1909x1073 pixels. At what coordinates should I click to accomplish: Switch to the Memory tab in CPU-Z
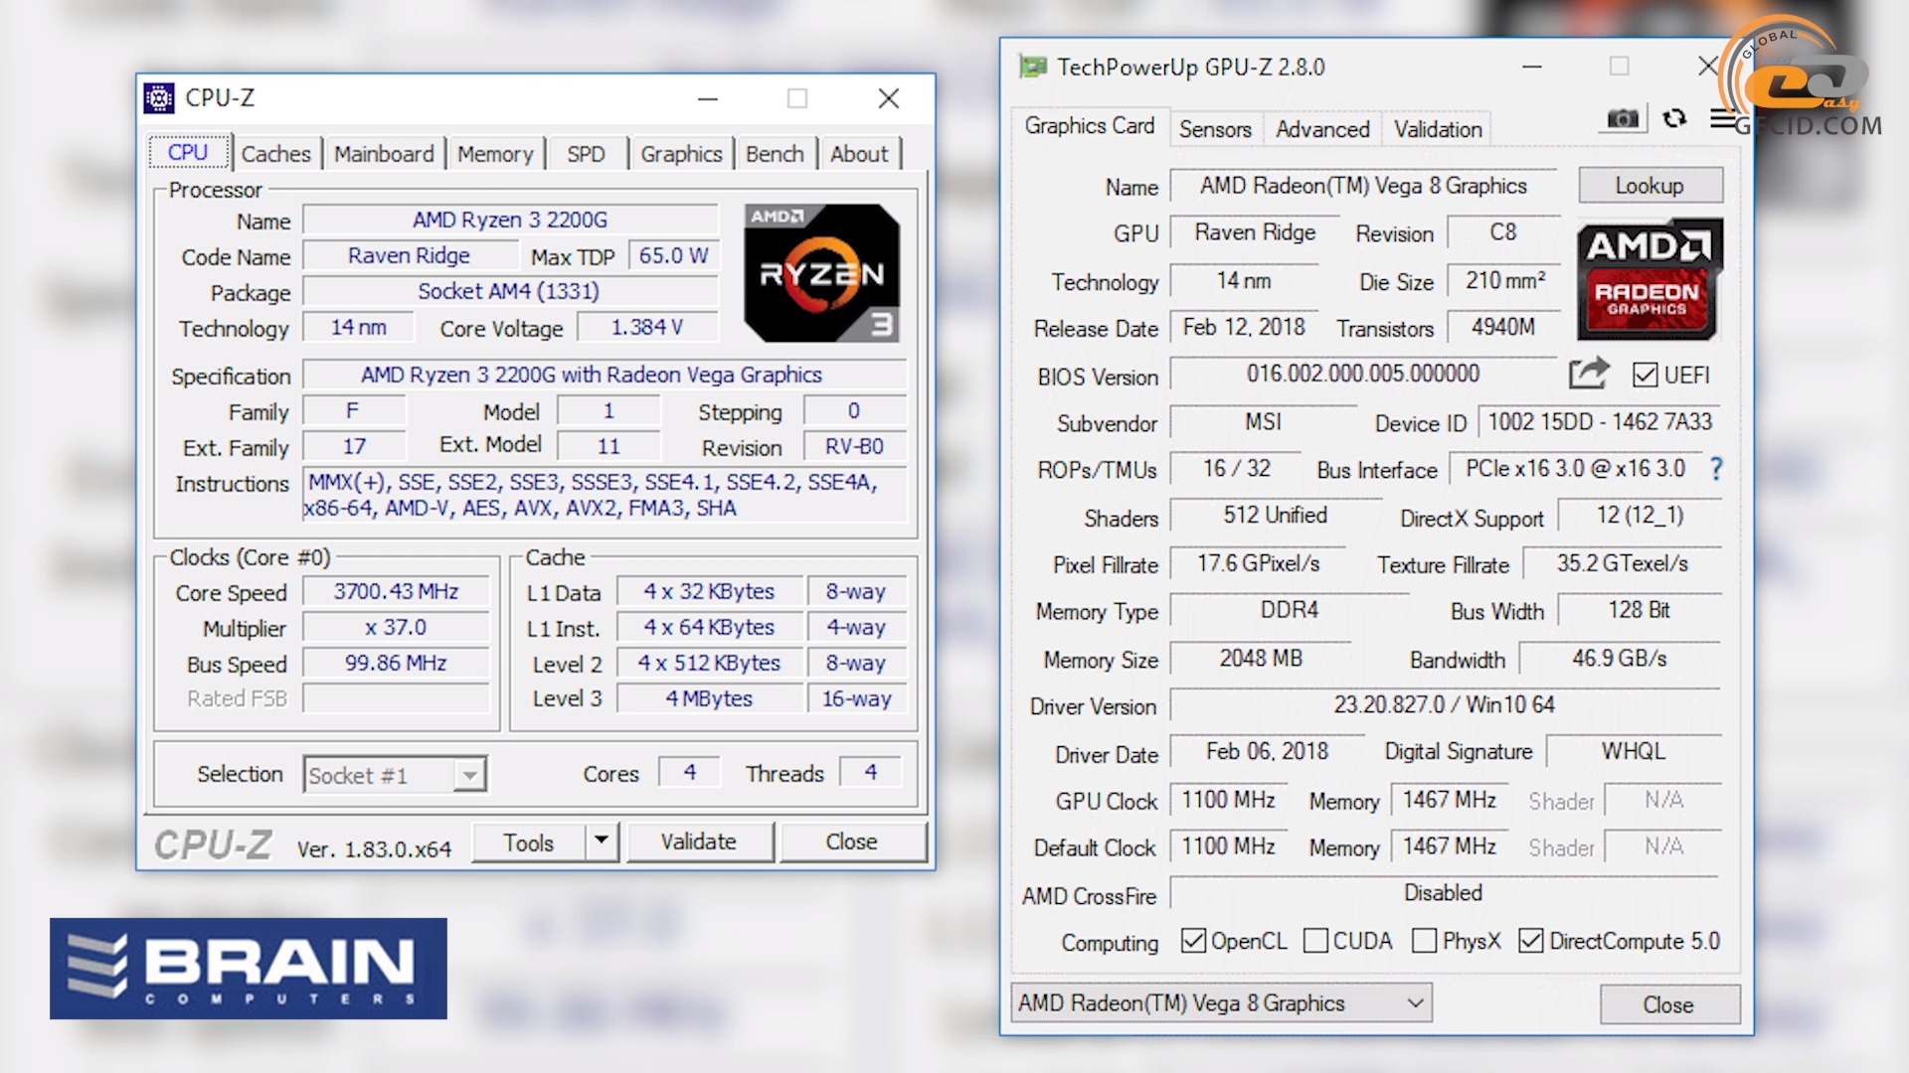click(493, 153)
